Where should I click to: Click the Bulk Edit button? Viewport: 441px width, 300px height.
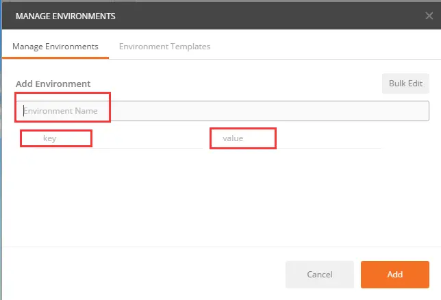[x=405, y=83]
